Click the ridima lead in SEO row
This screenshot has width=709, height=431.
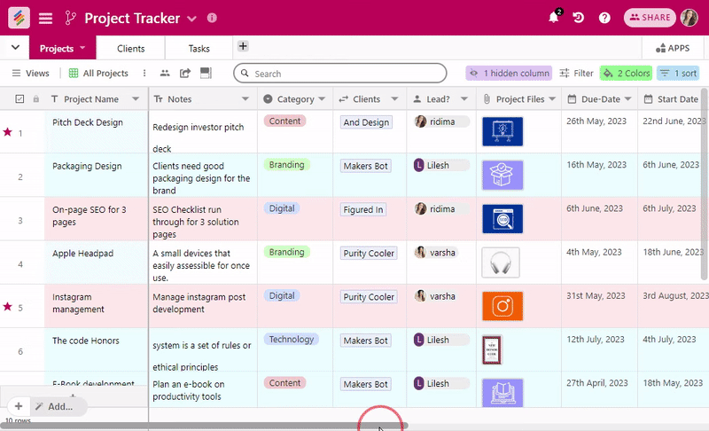pos(441,209)
